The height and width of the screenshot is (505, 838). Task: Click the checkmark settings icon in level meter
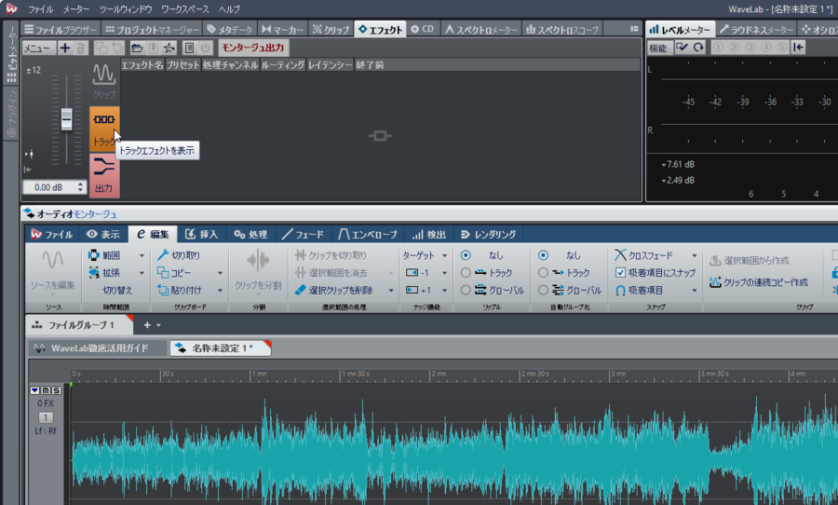[682, 48]
